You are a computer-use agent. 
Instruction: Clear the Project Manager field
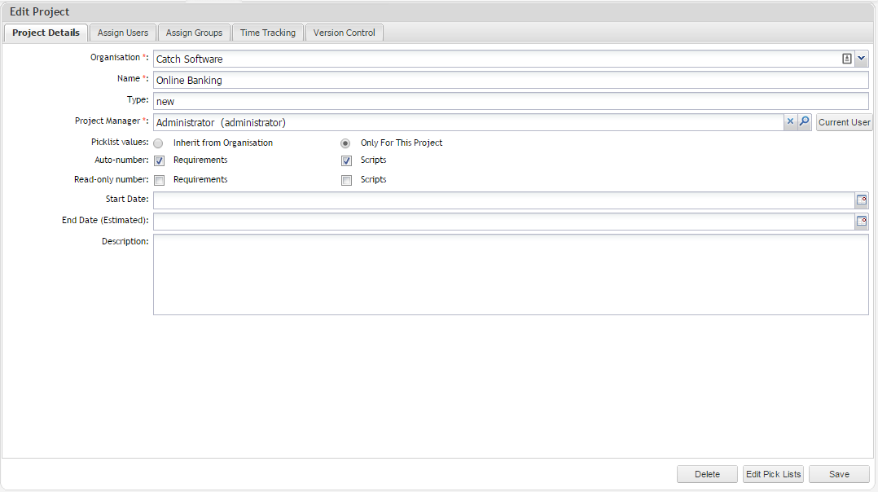click(789, 122)
